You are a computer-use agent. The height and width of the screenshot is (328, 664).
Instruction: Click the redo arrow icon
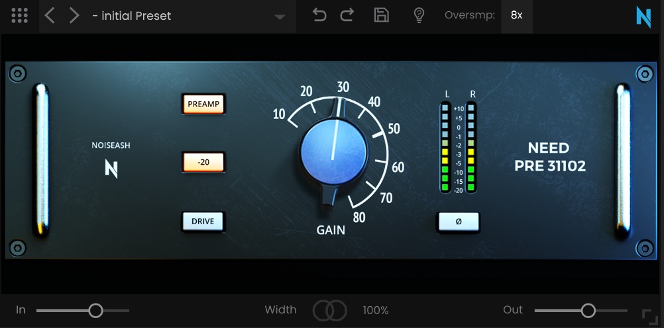347,15
